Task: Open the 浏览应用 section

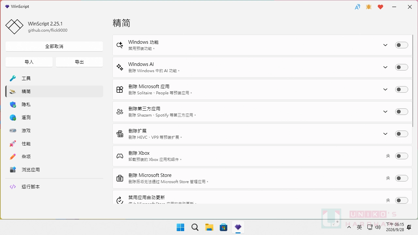Action: coord(54,170)
